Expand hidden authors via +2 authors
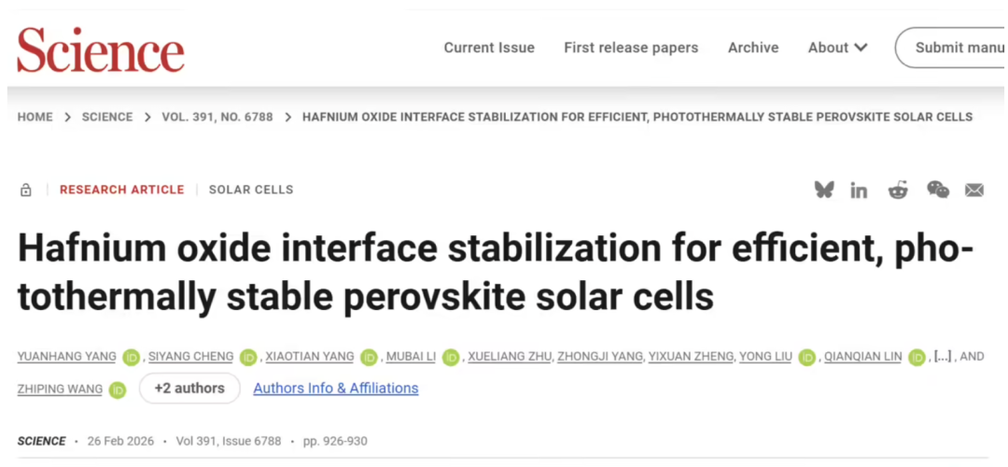The width and height of the screenshot is (1008, 467). [x=189, y=389]
